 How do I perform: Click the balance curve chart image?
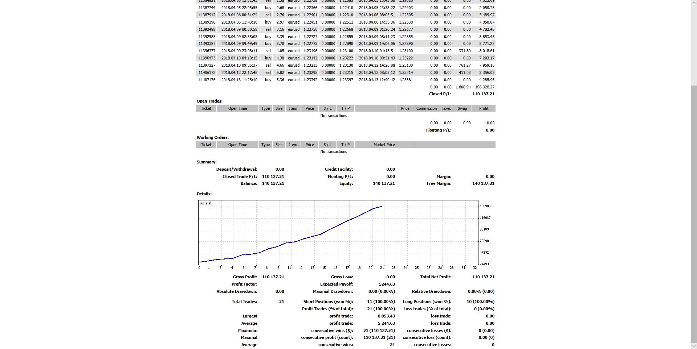click(345, 234)
